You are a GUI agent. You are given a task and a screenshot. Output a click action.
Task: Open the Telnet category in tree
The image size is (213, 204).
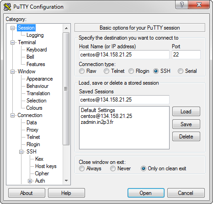(33, 137)
